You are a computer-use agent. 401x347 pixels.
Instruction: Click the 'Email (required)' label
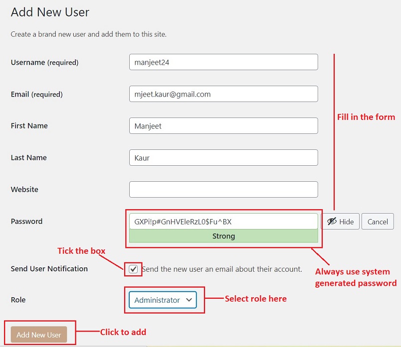coord(36,95)
